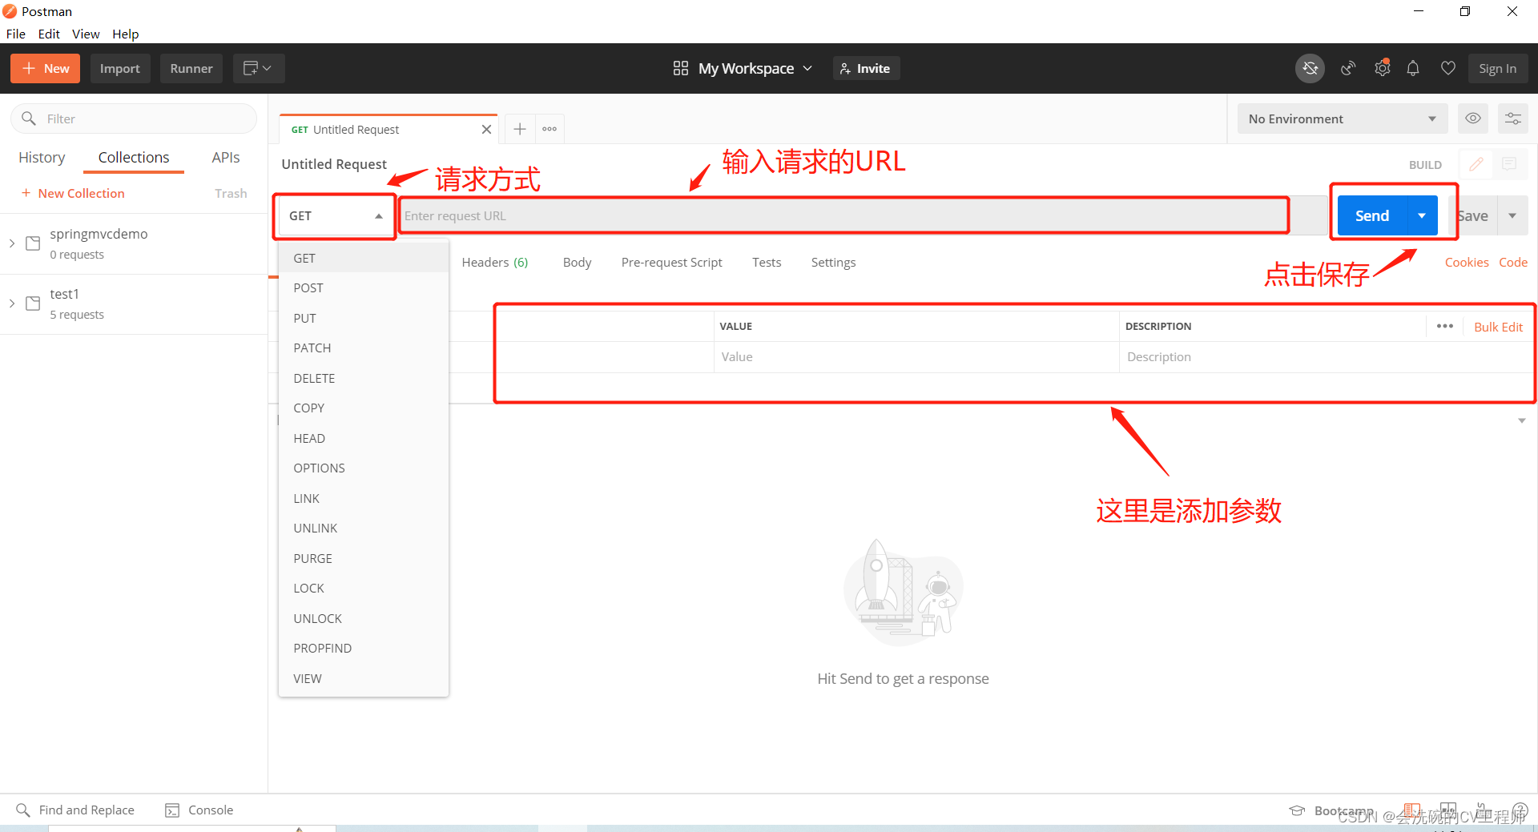Choose PATCH from the method list
The image size is (1538, 832).
pos(363,348)
